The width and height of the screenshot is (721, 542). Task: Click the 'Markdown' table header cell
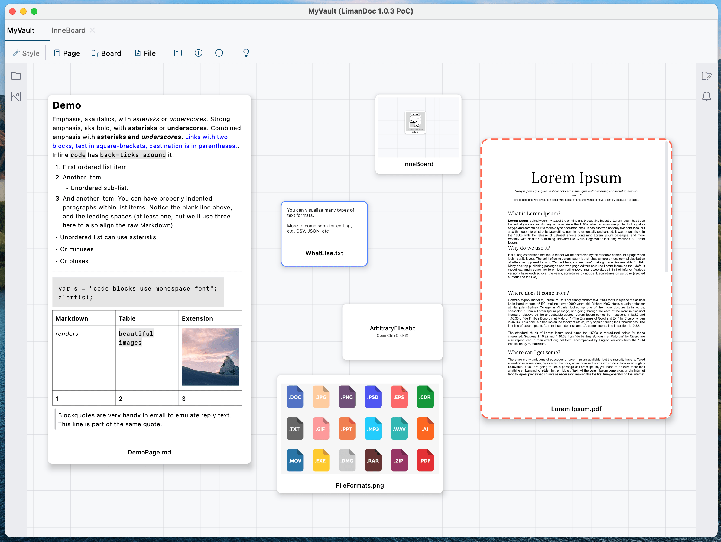(84, 318)
